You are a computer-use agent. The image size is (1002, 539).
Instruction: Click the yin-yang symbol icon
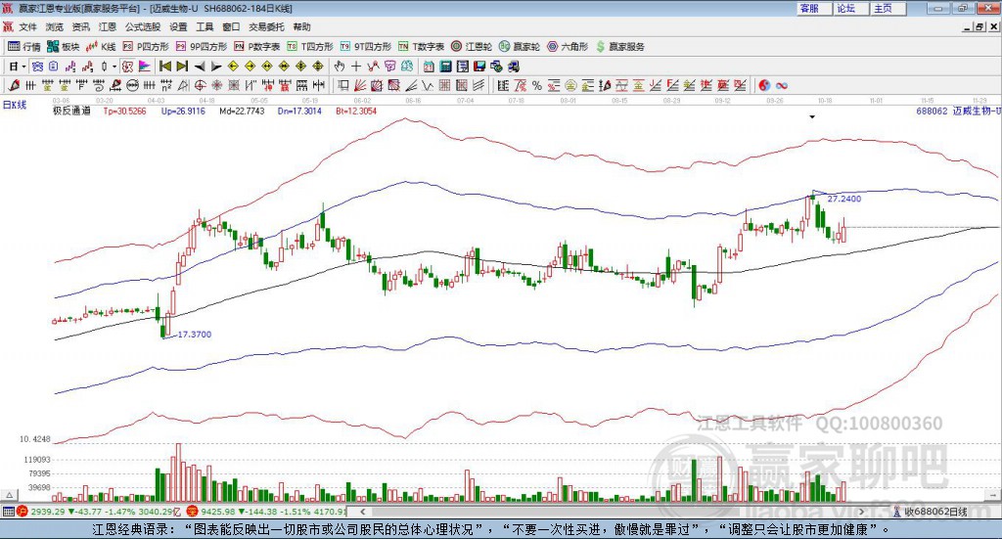pyautogui.click(x=764, y=85)
